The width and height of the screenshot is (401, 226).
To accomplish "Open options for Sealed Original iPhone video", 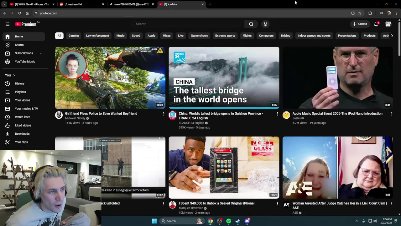I will tap(277, 203).
